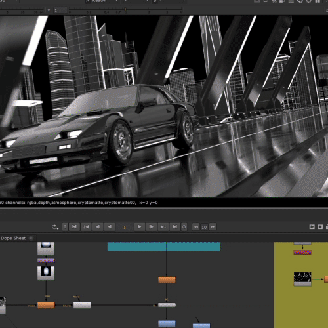The width and height of the screenshot is (328, 328).
Task: Step back one frame
Action: pos(98,227)
